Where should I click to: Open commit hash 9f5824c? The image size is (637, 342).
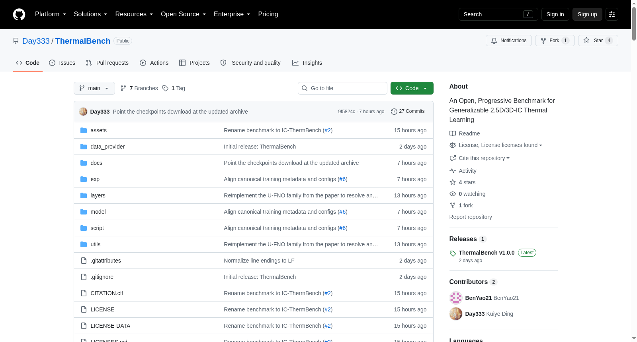click(x=346, y=112)
